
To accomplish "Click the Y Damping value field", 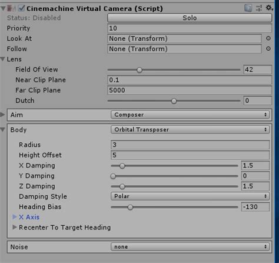I will 255,176.
